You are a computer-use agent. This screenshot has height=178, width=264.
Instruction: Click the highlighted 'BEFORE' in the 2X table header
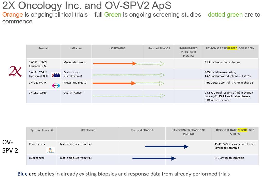232,48
